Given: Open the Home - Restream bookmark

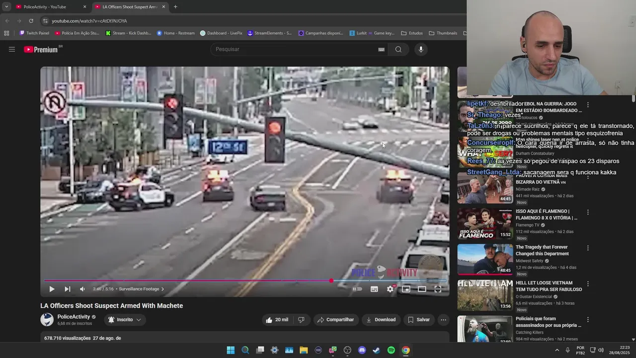Looking at the screenshot, I should tap(176, 33).
